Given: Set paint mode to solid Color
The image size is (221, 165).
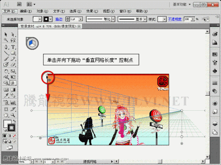Looking at the screenshot, I should 5,136.
